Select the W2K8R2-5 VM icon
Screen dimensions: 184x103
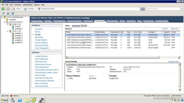tap(13, 29)
